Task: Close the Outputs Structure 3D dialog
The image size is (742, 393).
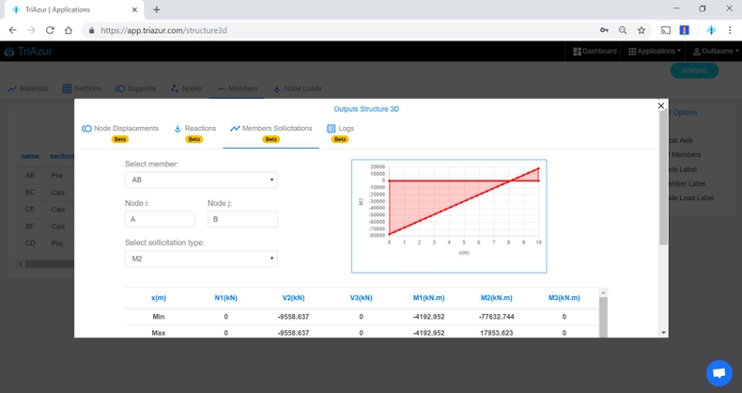Action: click(x=661, y=105)
